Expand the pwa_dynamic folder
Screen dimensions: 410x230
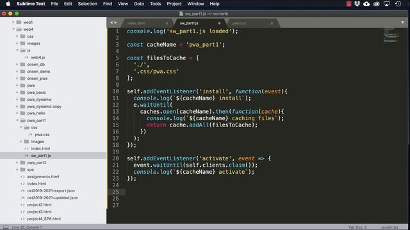[17, 100]
